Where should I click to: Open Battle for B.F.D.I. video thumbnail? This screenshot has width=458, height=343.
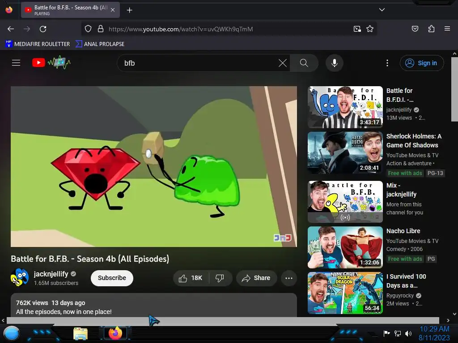[345, 107]
